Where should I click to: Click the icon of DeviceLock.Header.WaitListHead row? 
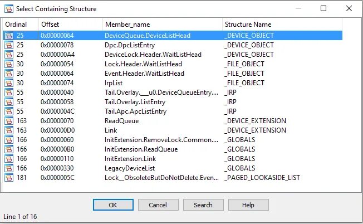9,55
